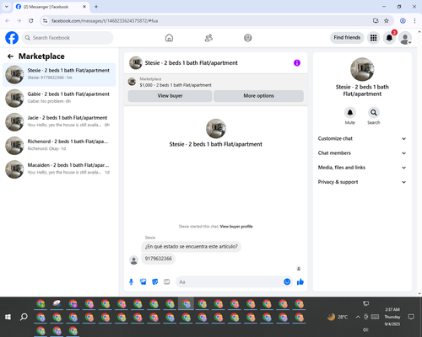Reload the page in browser
422x337 pixels.
(x=31, y=21)
